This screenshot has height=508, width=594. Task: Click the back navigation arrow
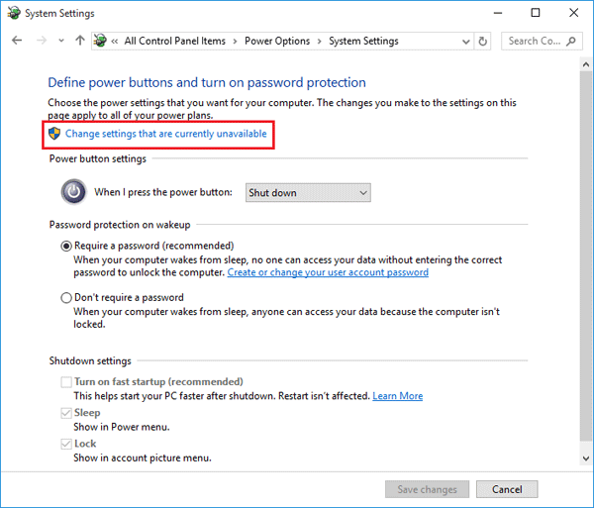click(17, 42)
